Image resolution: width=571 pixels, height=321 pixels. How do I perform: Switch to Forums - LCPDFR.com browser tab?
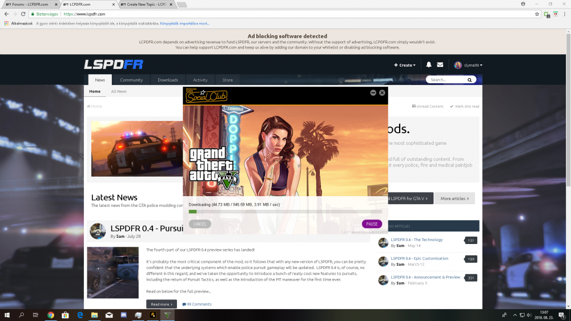[30, 5]
